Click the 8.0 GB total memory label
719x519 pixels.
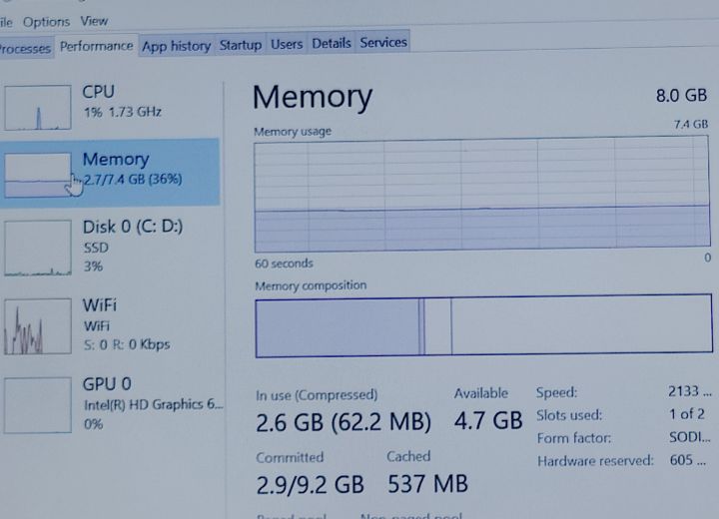(x=681, y=96)
